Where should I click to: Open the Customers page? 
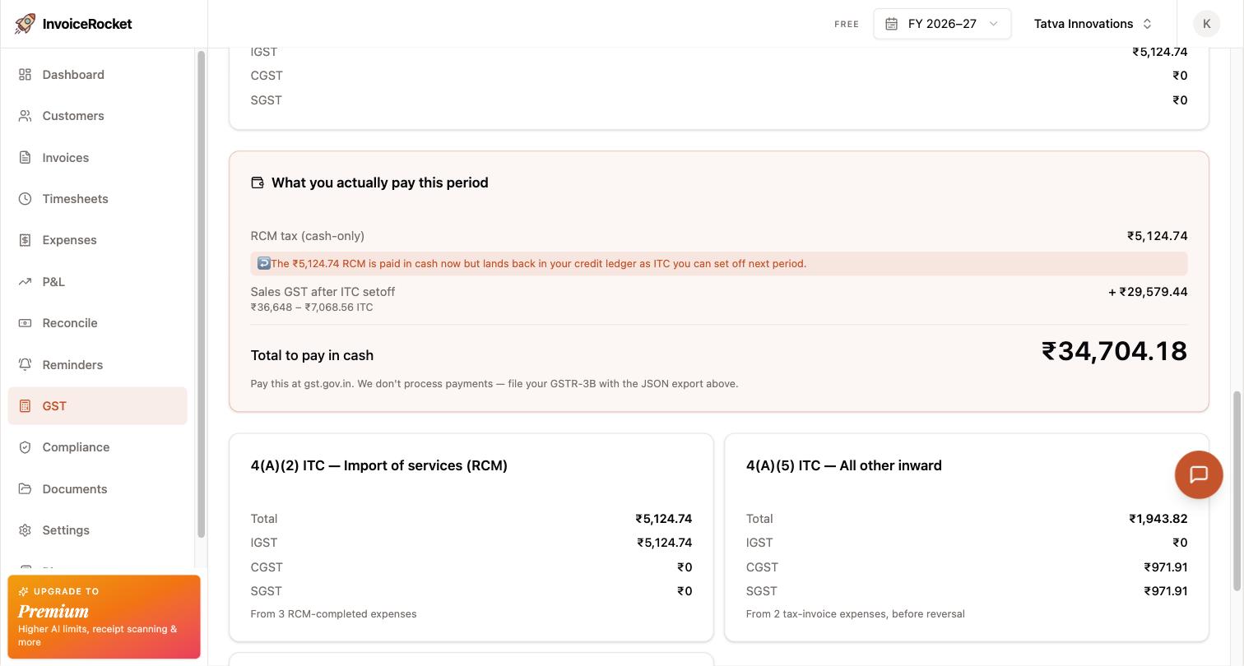pos(98,116)
